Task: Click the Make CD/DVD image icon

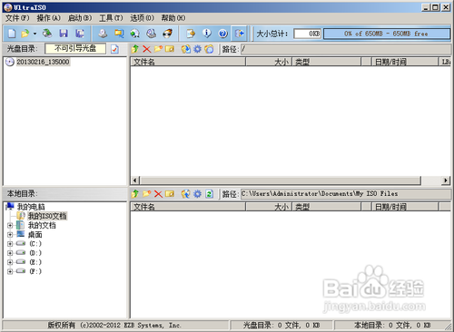Action: (x=103, y=34)
